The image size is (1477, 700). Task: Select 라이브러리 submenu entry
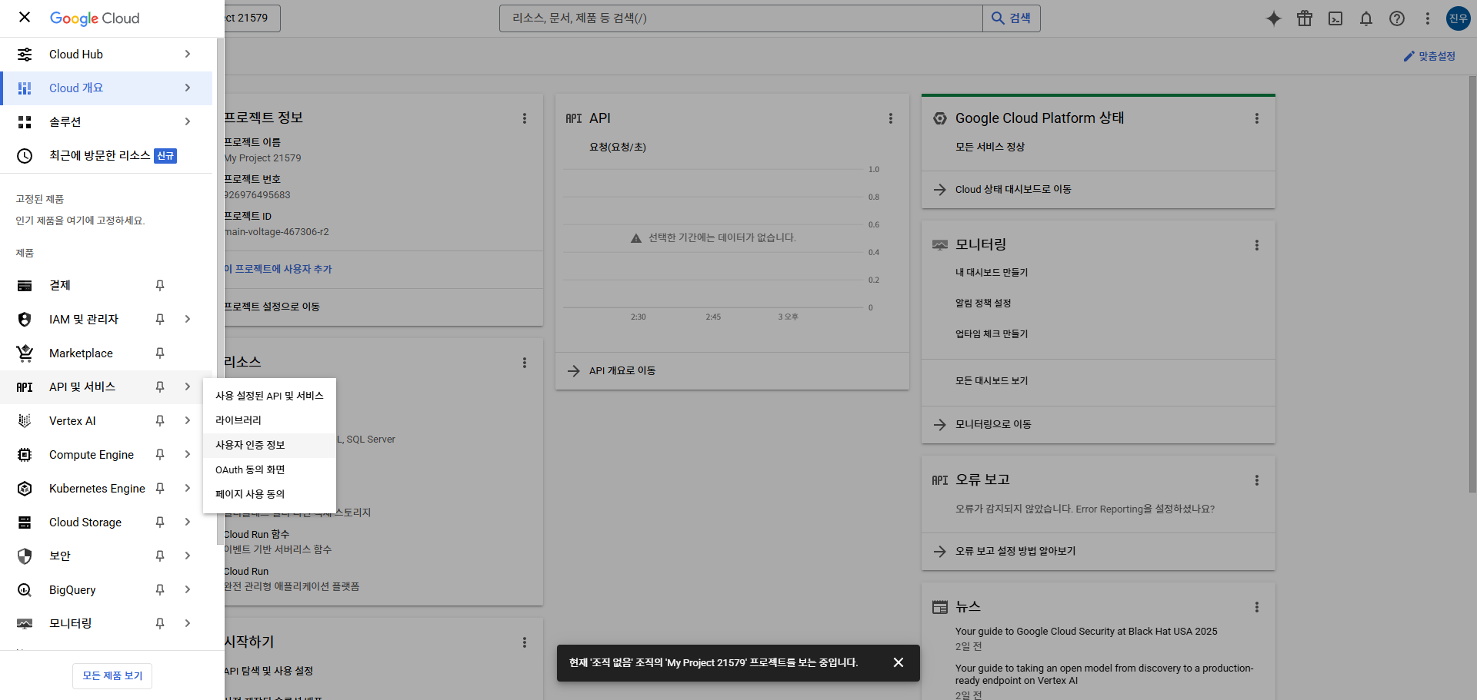point(269,420)
